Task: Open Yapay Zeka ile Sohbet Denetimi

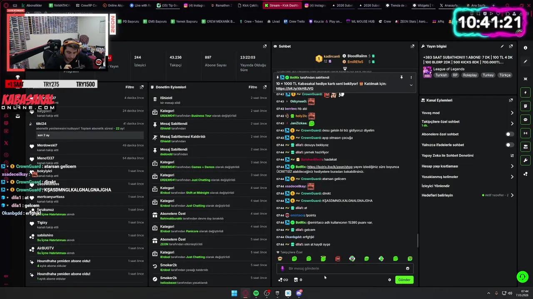Action: point(448,156)
